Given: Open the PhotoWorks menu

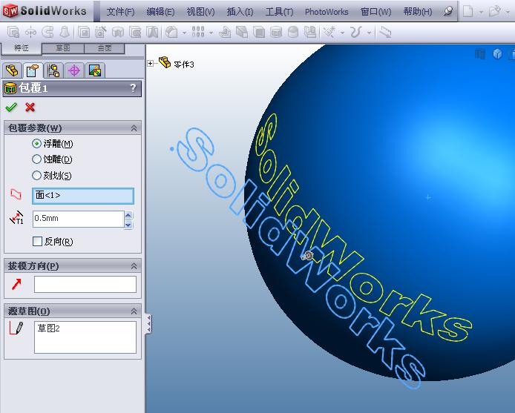Looking at the screenshot, I should (x=327, y=12).
